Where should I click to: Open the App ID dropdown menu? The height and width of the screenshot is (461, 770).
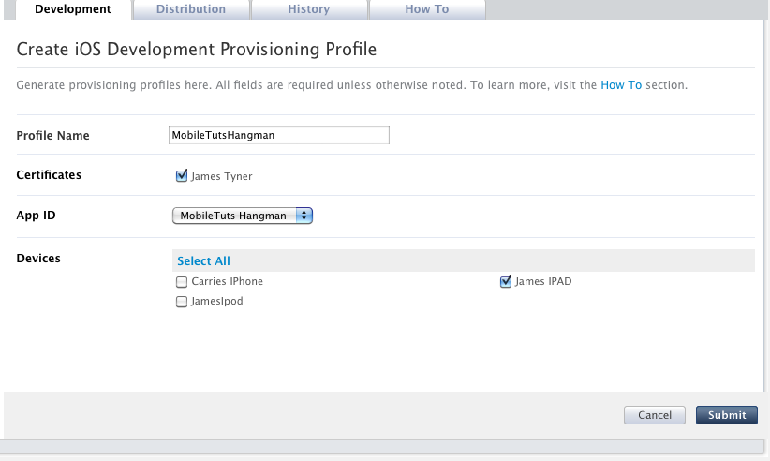point(243,216)
